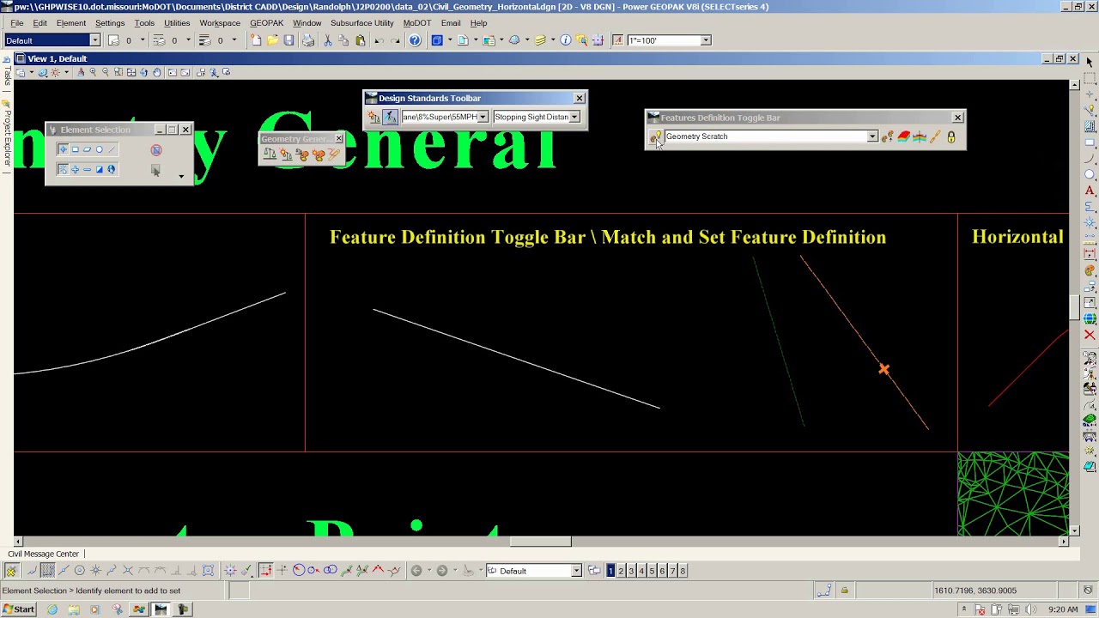
Task: Click the vertical scrollbar thumb in View 1
Action: click(1074, 307)
